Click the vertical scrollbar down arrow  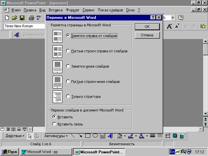click(x=205, y=114)
